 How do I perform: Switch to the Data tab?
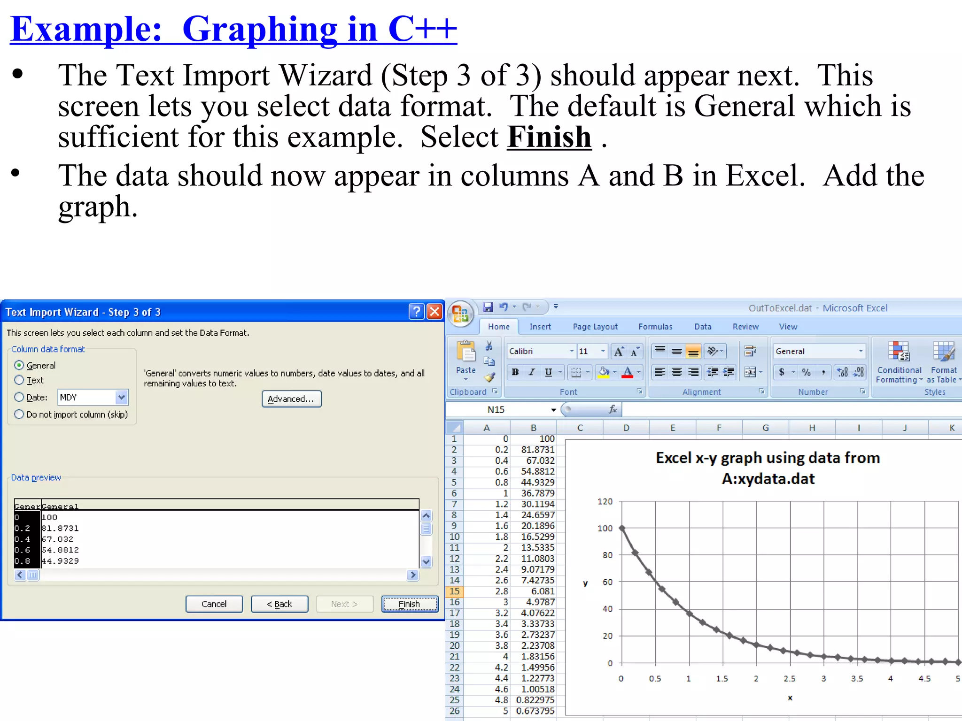coord(703,327)
